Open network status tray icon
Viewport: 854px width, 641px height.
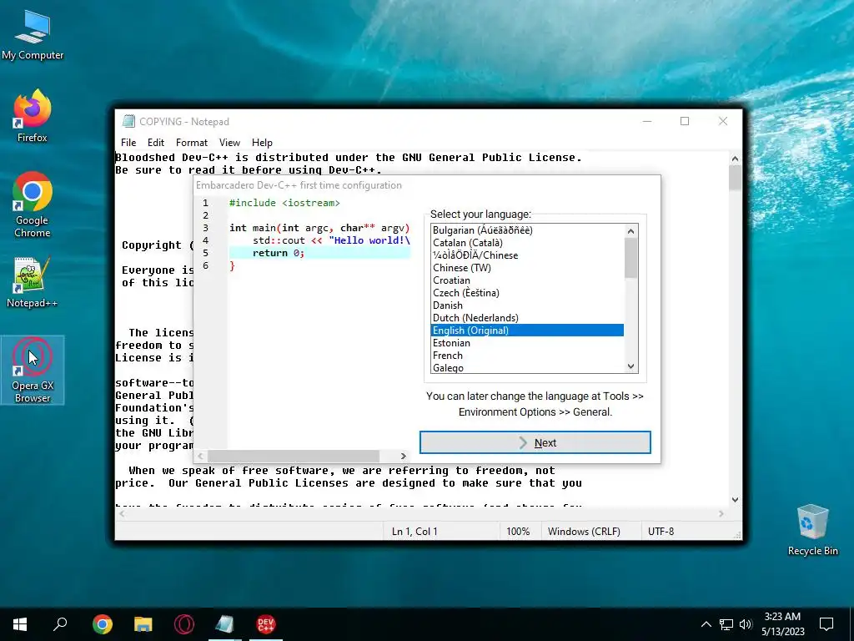click(x=726, y=624)
